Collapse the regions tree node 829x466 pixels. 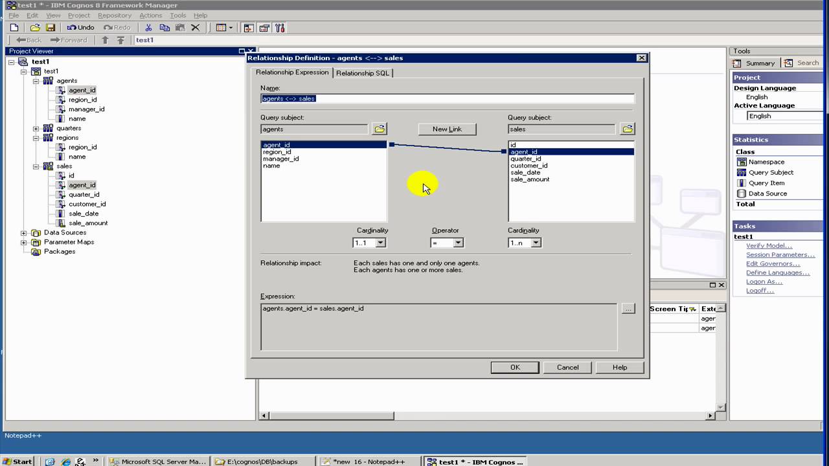[36, 138]
